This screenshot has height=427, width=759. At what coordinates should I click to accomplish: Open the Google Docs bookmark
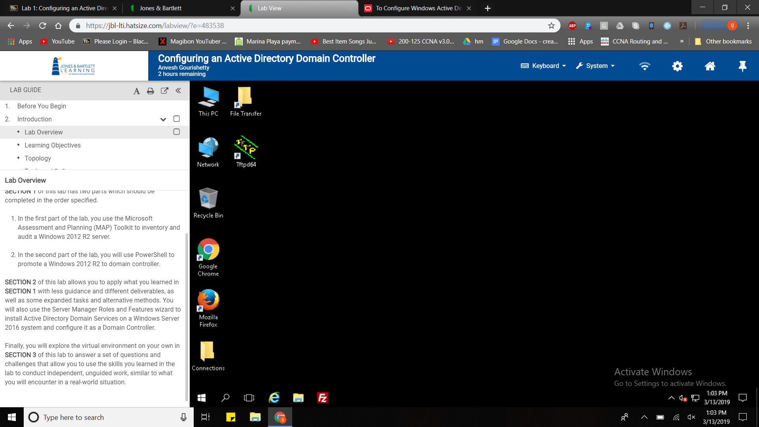click(x=525, y=41)
